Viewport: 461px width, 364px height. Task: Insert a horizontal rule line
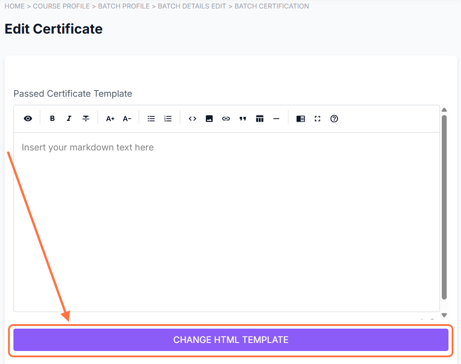click(x=276, y=119)
